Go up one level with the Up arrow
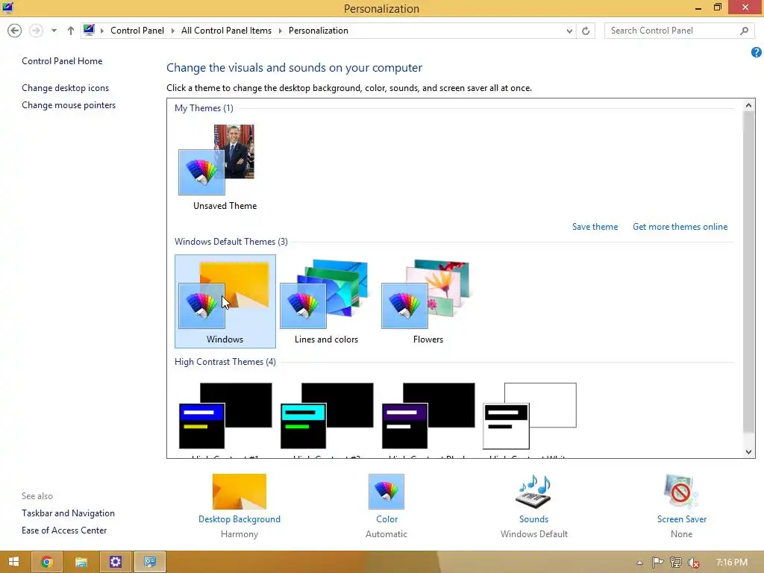This screenshot has width=764, height=573. click(x=71, y=31)
